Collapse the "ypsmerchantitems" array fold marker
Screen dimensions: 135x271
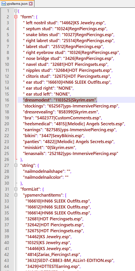pos(16,195)
